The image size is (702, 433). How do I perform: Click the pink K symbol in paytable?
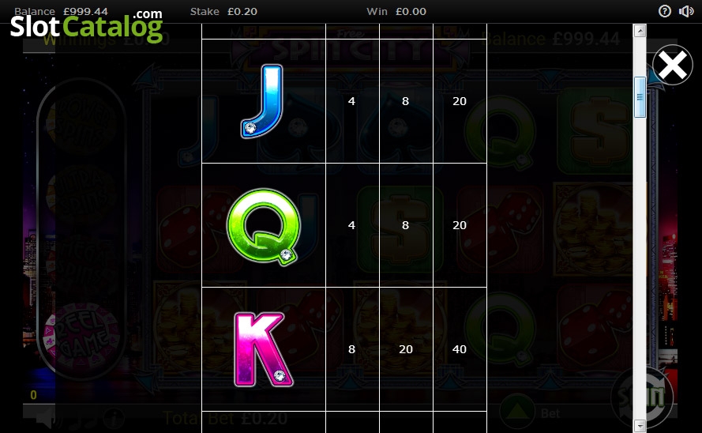[x=263, y=350]
